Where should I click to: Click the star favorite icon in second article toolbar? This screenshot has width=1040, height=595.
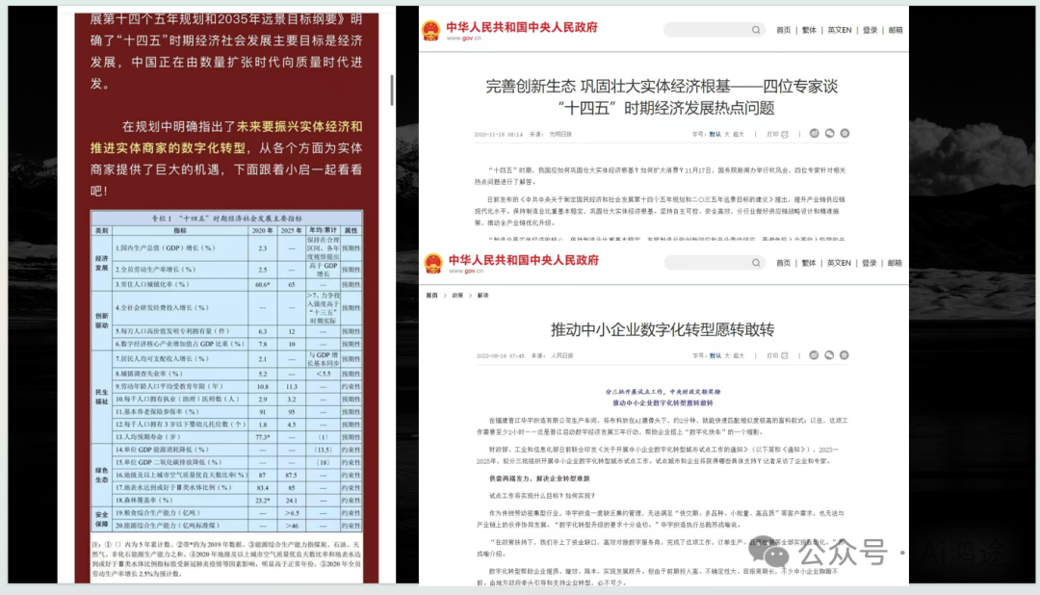(845, 355)
